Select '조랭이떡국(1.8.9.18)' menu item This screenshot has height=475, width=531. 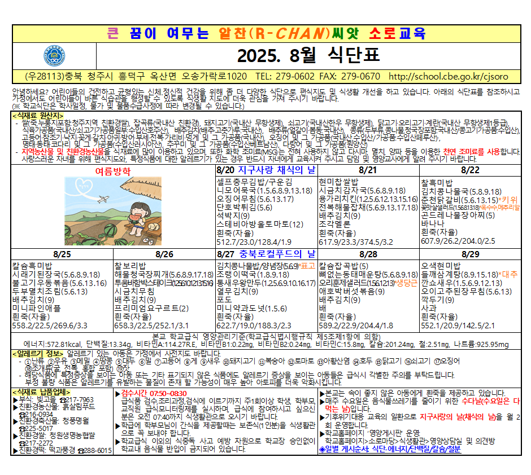point(253,275)
